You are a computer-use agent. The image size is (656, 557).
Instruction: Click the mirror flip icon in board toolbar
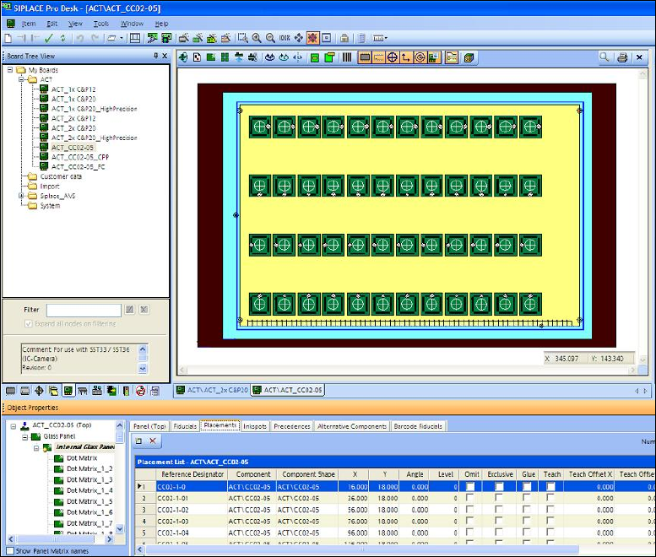297,57
